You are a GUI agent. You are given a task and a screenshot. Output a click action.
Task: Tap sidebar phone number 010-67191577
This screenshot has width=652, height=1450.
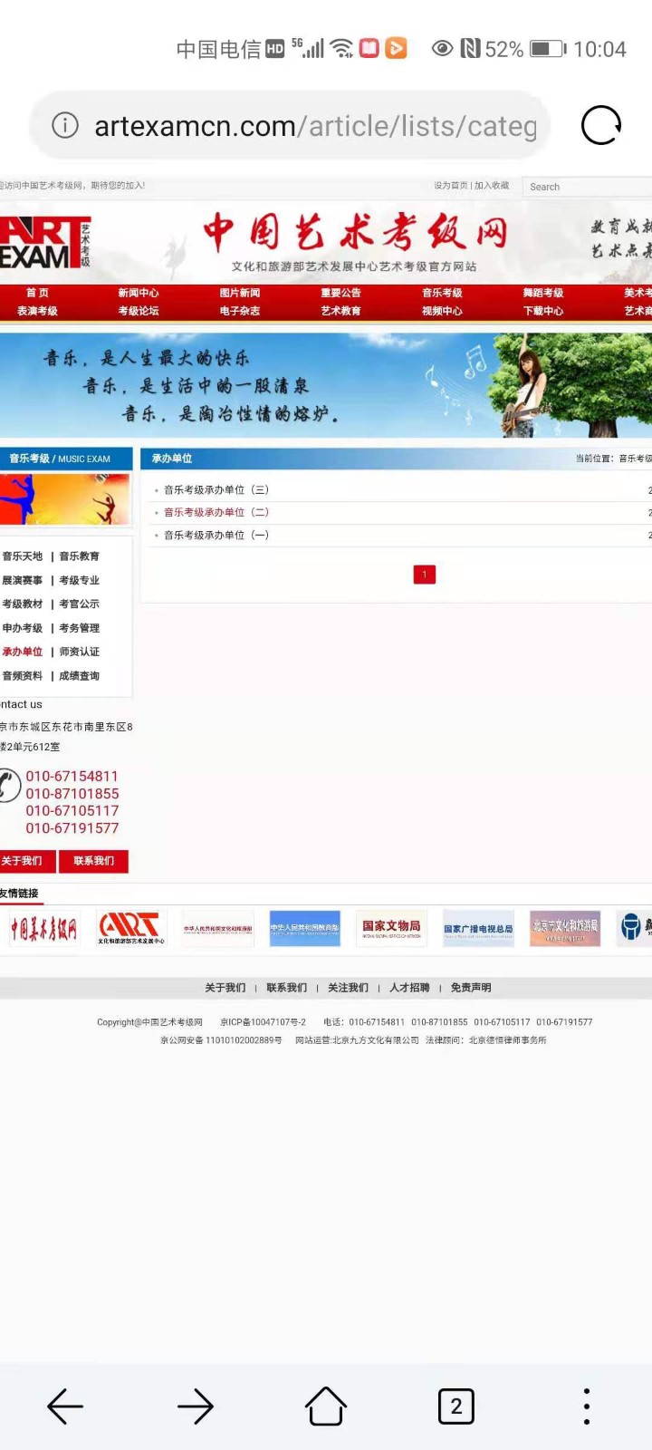point(72,828)
